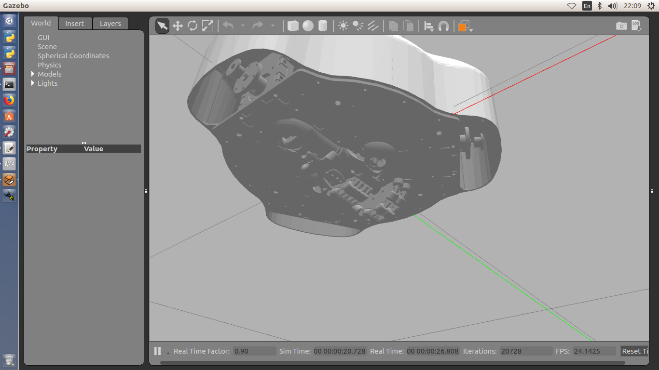The height and width of the screenshot is (370, 659).
Task: Expand the Models tree node
Action: click(33, 74)
